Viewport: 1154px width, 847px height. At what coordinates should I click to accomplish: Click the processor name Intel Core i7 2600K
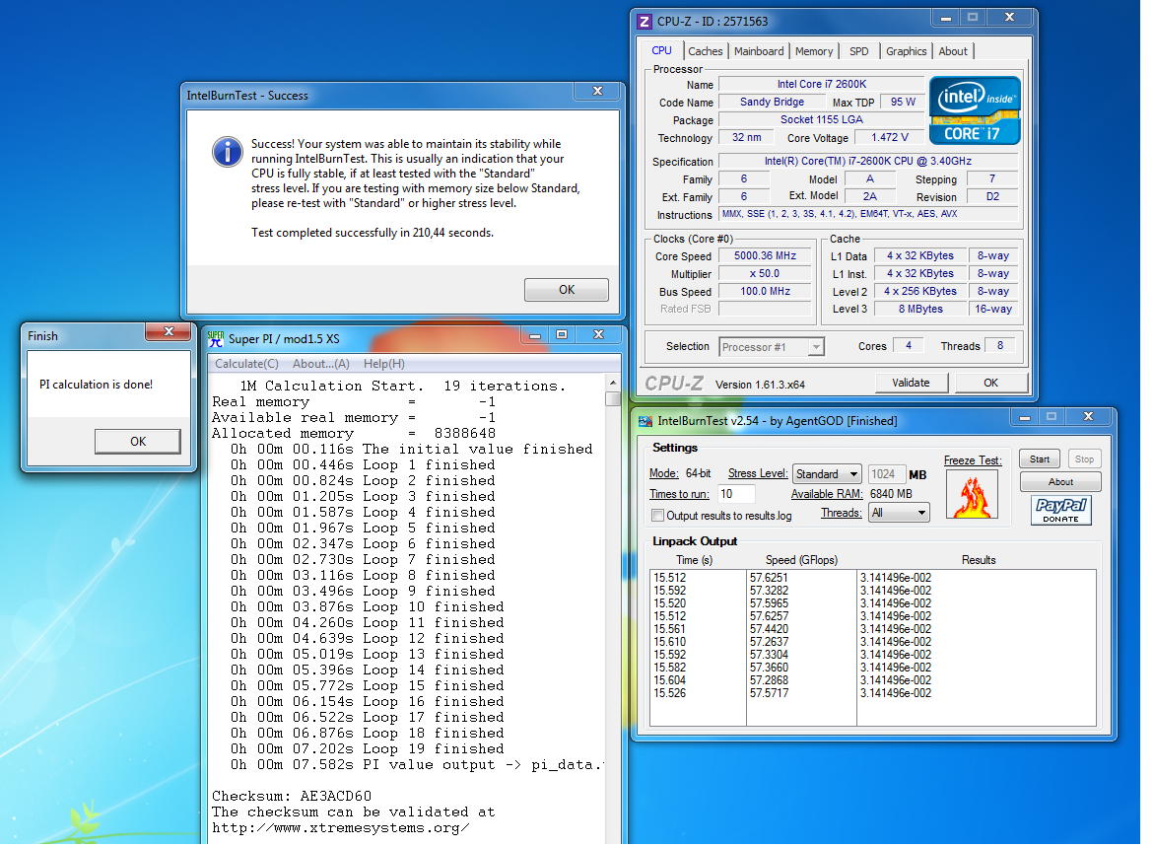click(x=821, y=84)
